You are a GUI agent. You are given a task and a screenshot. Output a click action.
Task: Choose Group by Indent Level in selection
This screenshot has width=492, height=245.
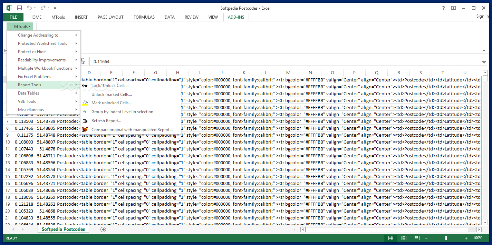[131, 111]
